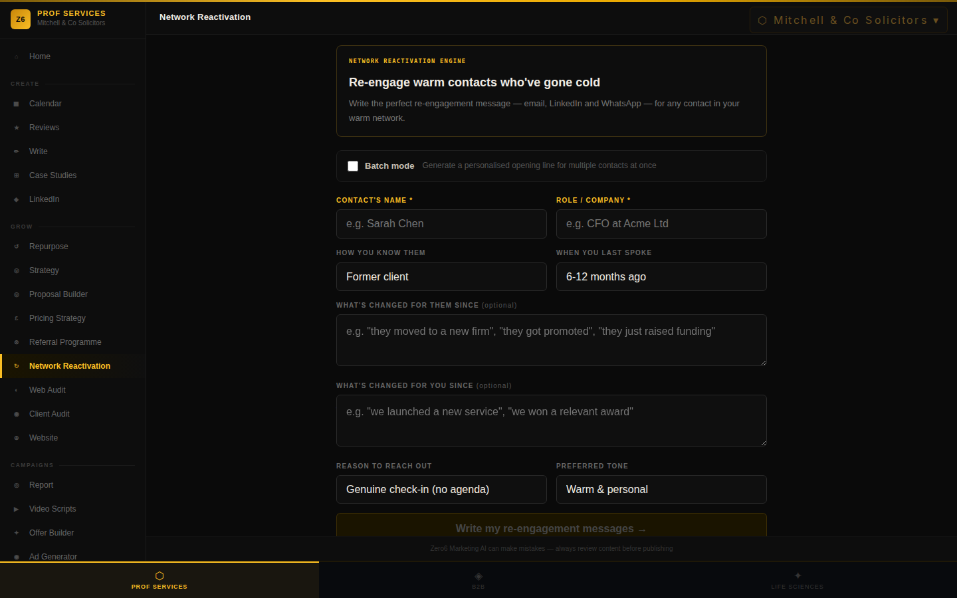The width and height of the screenshot is (957, 598).
Task: Open Video Scripts in Campaigns
Action: [73, 509]
